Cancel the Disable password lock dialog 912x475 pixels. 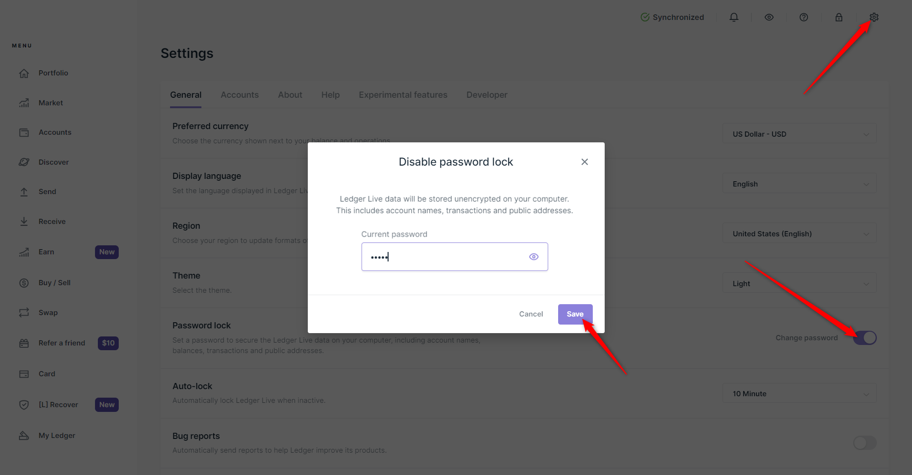pyautogui.click(x=531, y=314)
